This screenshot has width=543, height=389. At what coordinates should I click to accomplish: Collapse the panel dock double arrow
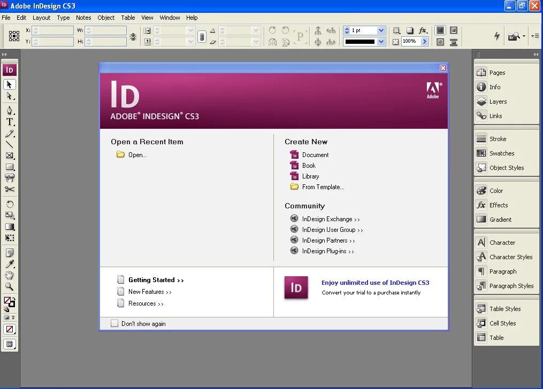point(536,55)
